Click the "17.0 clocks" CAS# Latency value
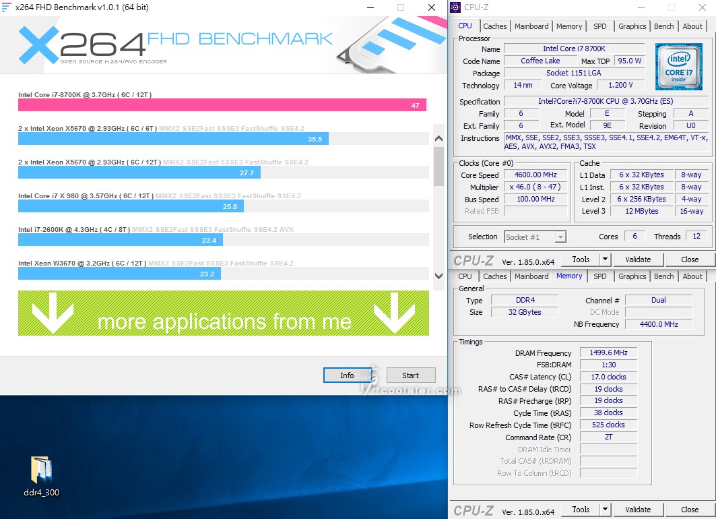Image resolution: width=716 pixels, height=519 pixels. 608,377
